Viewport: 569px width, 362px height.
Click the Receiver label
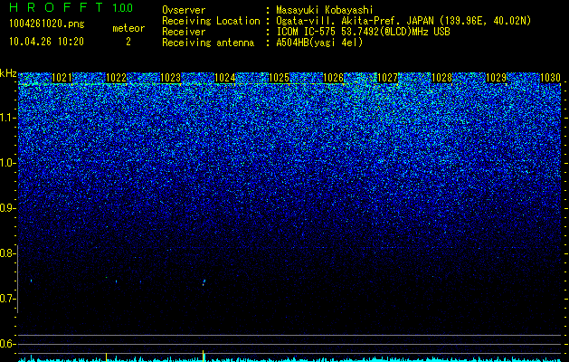[x=184, y=32]
